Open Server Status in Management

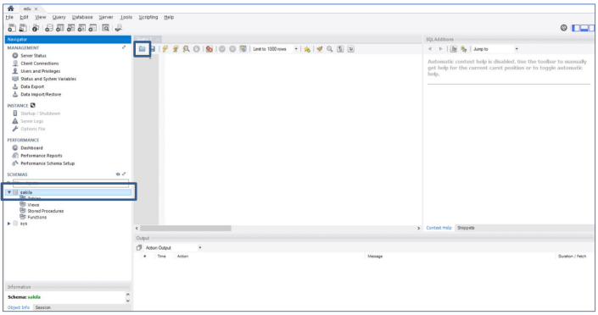click(33, 56)
